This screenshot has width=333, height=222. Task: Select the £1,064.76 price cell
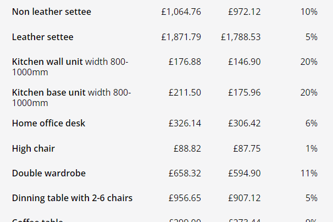pyautogui.click(x=181, y=12)
